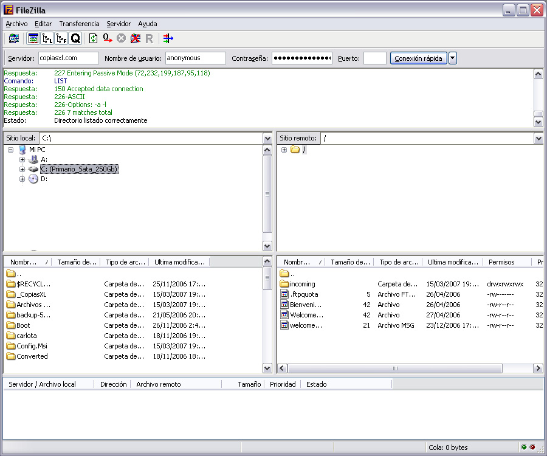Click the green status indicator light
This screenshot has height=456, width=547.
tap(524, 447)
